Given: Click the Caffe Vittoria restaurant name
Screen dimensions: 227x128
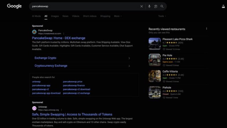Looking at the screenshot, I should click(x=170, y=71).
